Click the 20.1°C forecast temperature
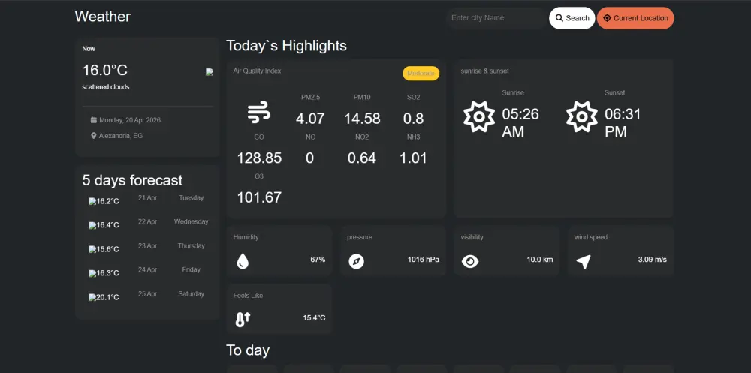 click(x=107, y=297)
